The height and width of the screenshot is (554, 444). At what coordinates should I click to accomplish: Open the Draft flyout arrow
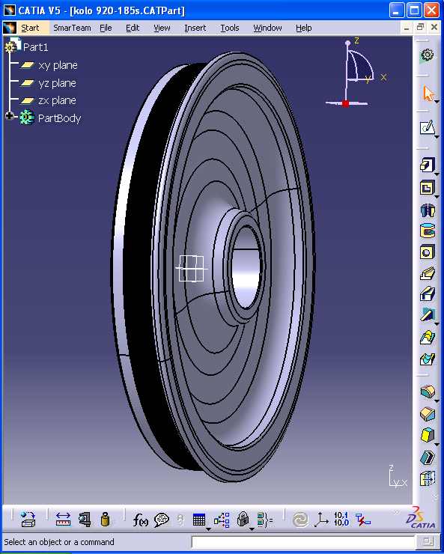pos(437,444)
